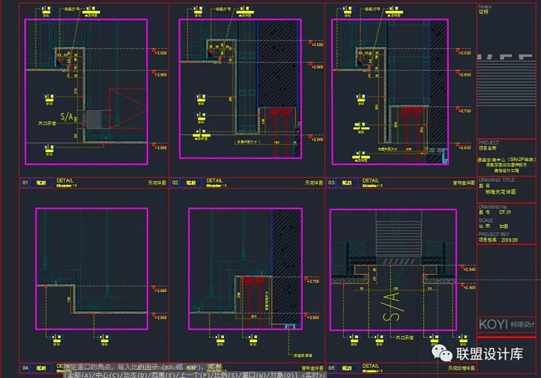Click the detail 03 number tag
Image resolution: width=541 pixels, height=378 pixels.
click(331, 183)
